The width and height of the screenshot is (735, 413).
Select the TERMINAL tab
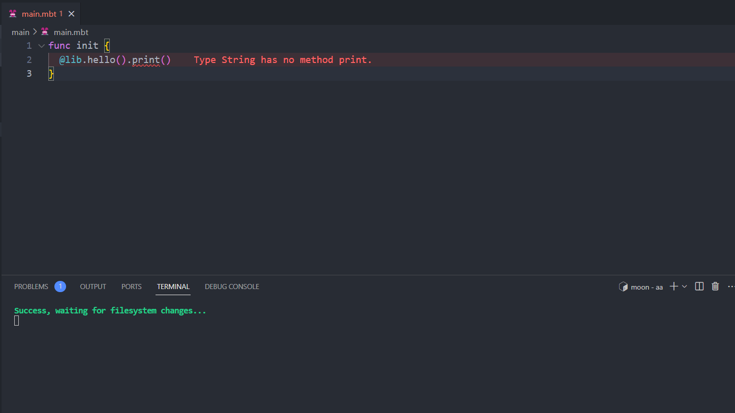(x=173, y=286)
